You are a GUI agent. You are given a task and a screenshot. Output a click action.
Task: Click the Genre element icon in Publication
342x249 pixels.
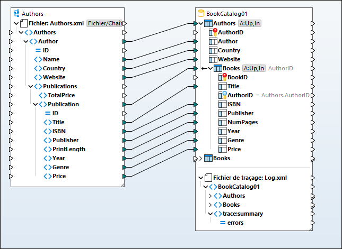(47, 167)
